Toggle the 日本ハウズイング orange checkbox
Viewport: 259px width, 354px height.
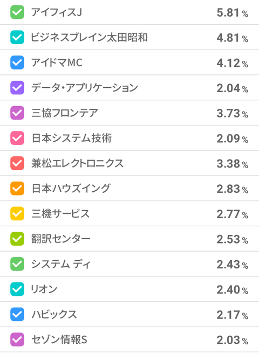coord(17,188)
